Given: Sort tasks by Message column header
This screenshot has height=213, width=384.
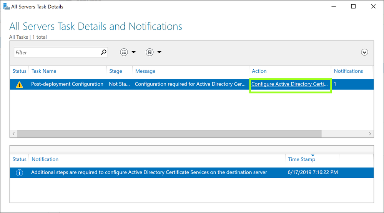Looking at the screenshot, I should 145,71.
